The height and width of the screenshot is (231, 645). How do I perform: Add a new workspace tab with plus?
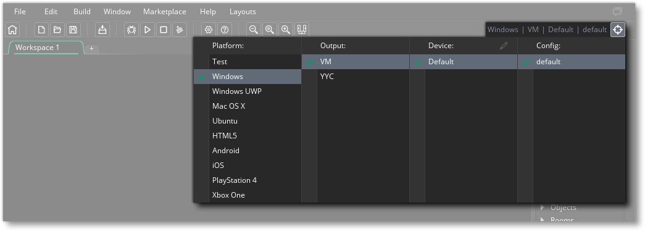click(92, 49)
